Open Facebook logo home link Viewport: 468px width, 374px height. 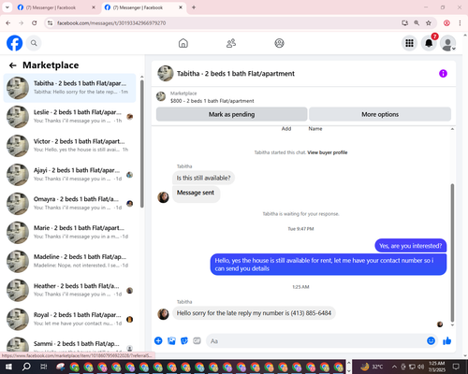pyautogui.click(x=14, y=43)
